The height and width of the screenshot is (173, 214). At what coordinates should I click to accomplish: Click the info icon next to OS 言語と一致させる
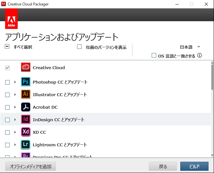point(200,55)
